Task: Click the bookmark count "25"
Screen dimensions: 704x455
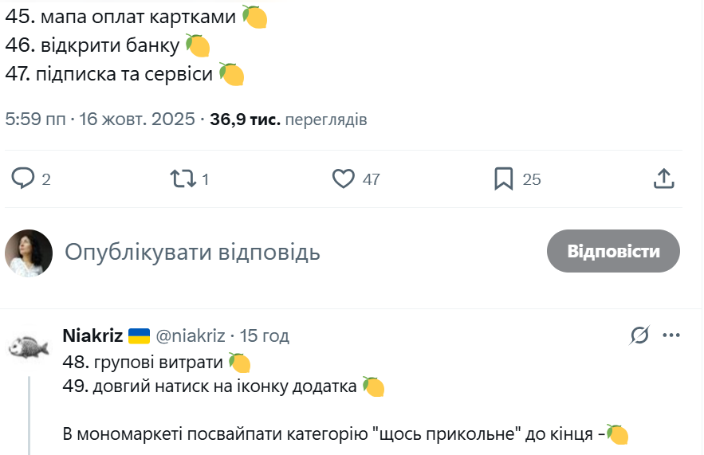Action: (x=532, y=179)
